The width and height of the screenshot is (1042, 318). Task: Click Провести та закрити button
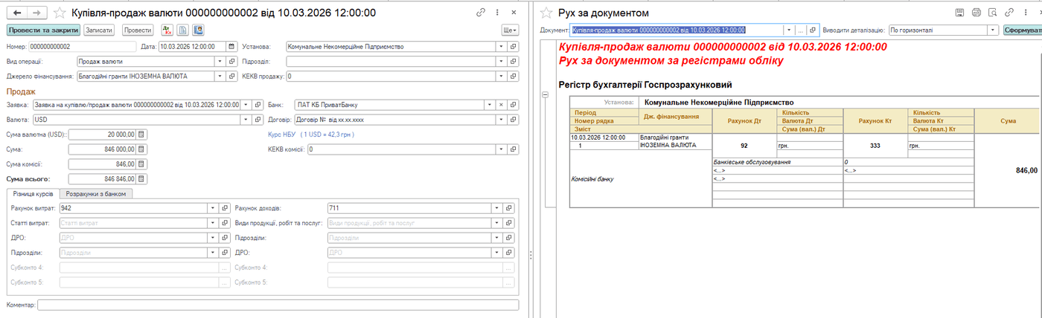(43, 30)
